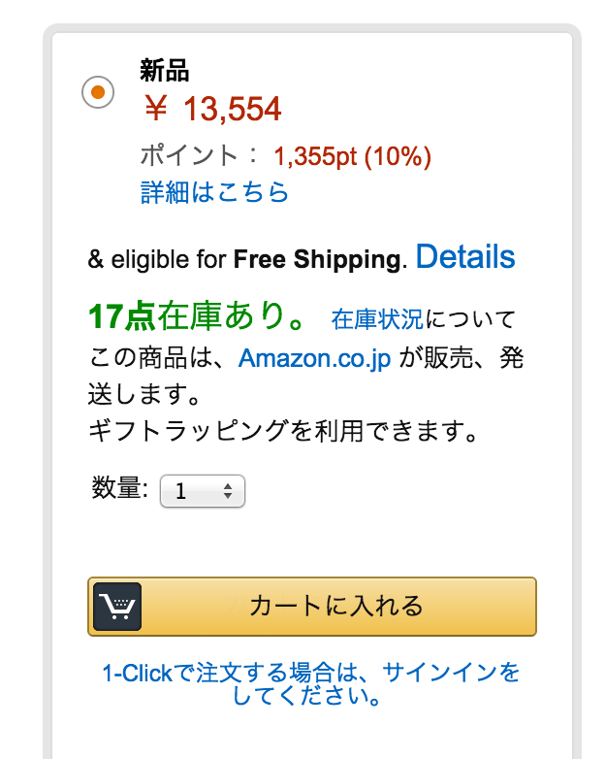Select the 新品 radio button
Image resolution: width=605 pixels, height=759 pixels.
[98, 92]
